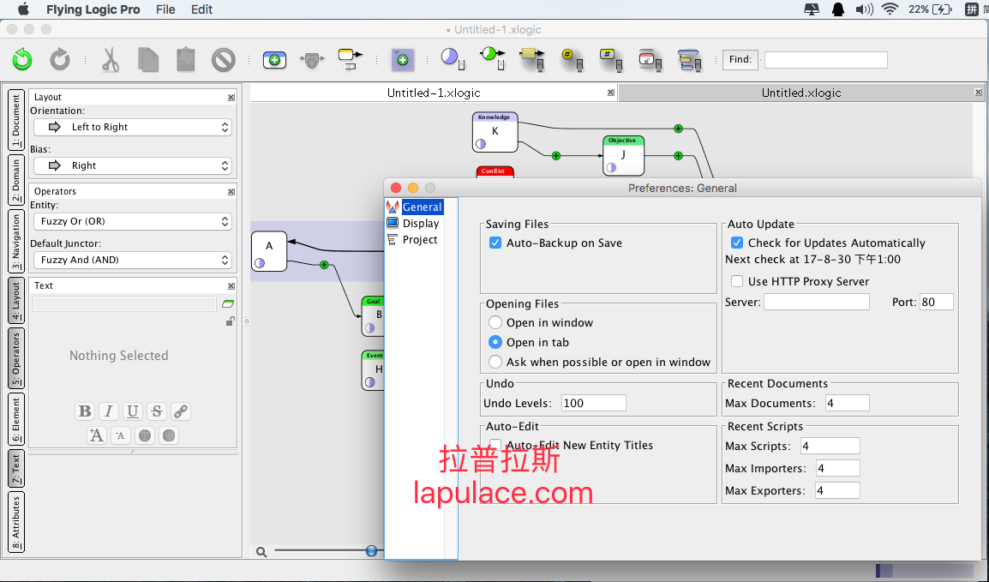Click the green Undo arrow icon
989x582 pixels.
(x=22, y=60)
